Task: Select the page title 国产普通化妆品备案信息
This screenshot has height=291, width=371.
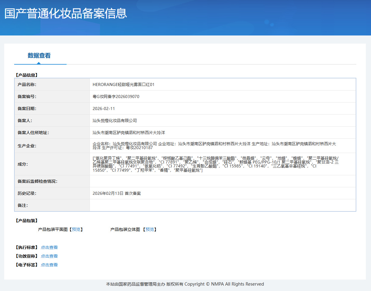Action: point(66,14)
